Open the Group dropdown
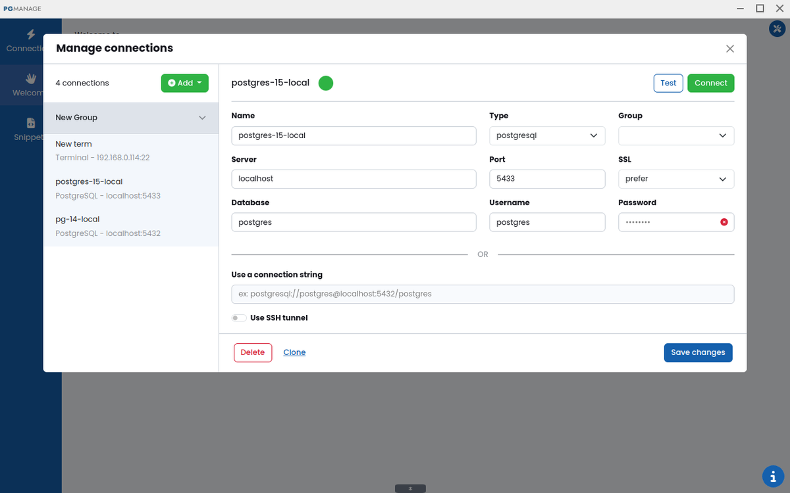The width and height of the screenshot is (790, 493). (676, 135)
